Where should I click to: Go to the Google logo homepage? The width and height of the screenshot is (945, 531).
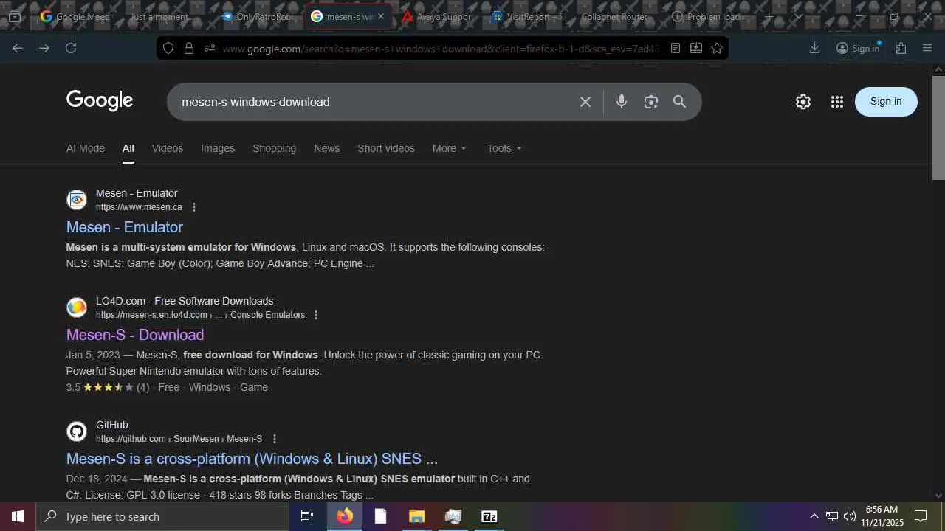point(100,100)
